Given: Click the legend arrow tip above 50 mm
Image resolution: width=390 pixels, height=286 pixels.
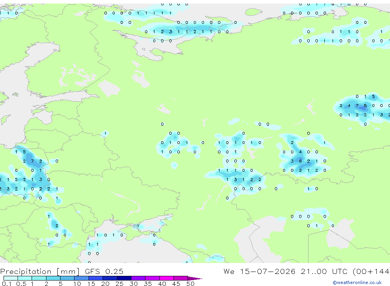Looking at the screenshot, I should 195,278.
